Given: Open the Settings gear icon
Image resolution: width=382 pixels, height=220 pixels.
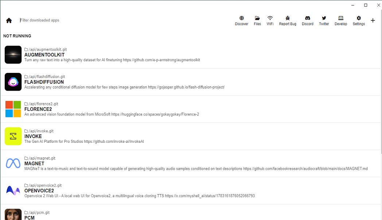Looking at the screenshot, I should coord(359,18).
